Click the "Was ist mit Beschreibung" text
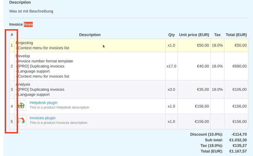253x156 pixels. coord(31,11)
